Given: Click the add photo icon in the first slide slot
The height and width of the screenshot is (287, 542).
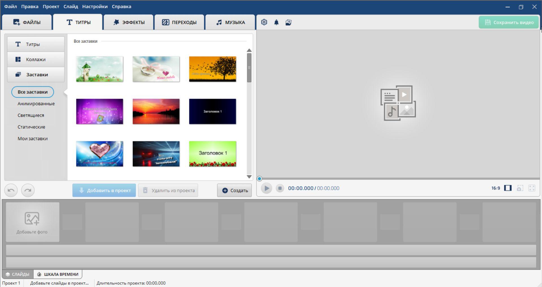Looking at the screenshot, I should (x=32, y=219).
